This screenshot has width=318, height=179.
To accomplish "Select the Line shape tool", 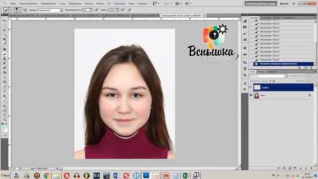I will (x=4, y=100).
